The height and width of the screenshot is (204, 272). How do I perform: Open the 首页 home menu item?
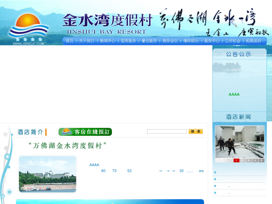point(70,41)
